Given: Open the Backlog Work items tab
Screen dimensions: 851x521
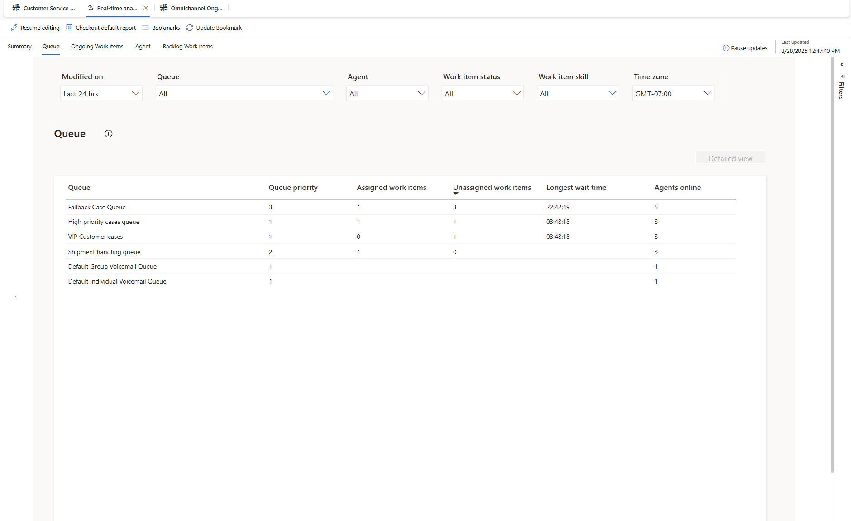Looking at the screenshot, I should pos(188,47).
